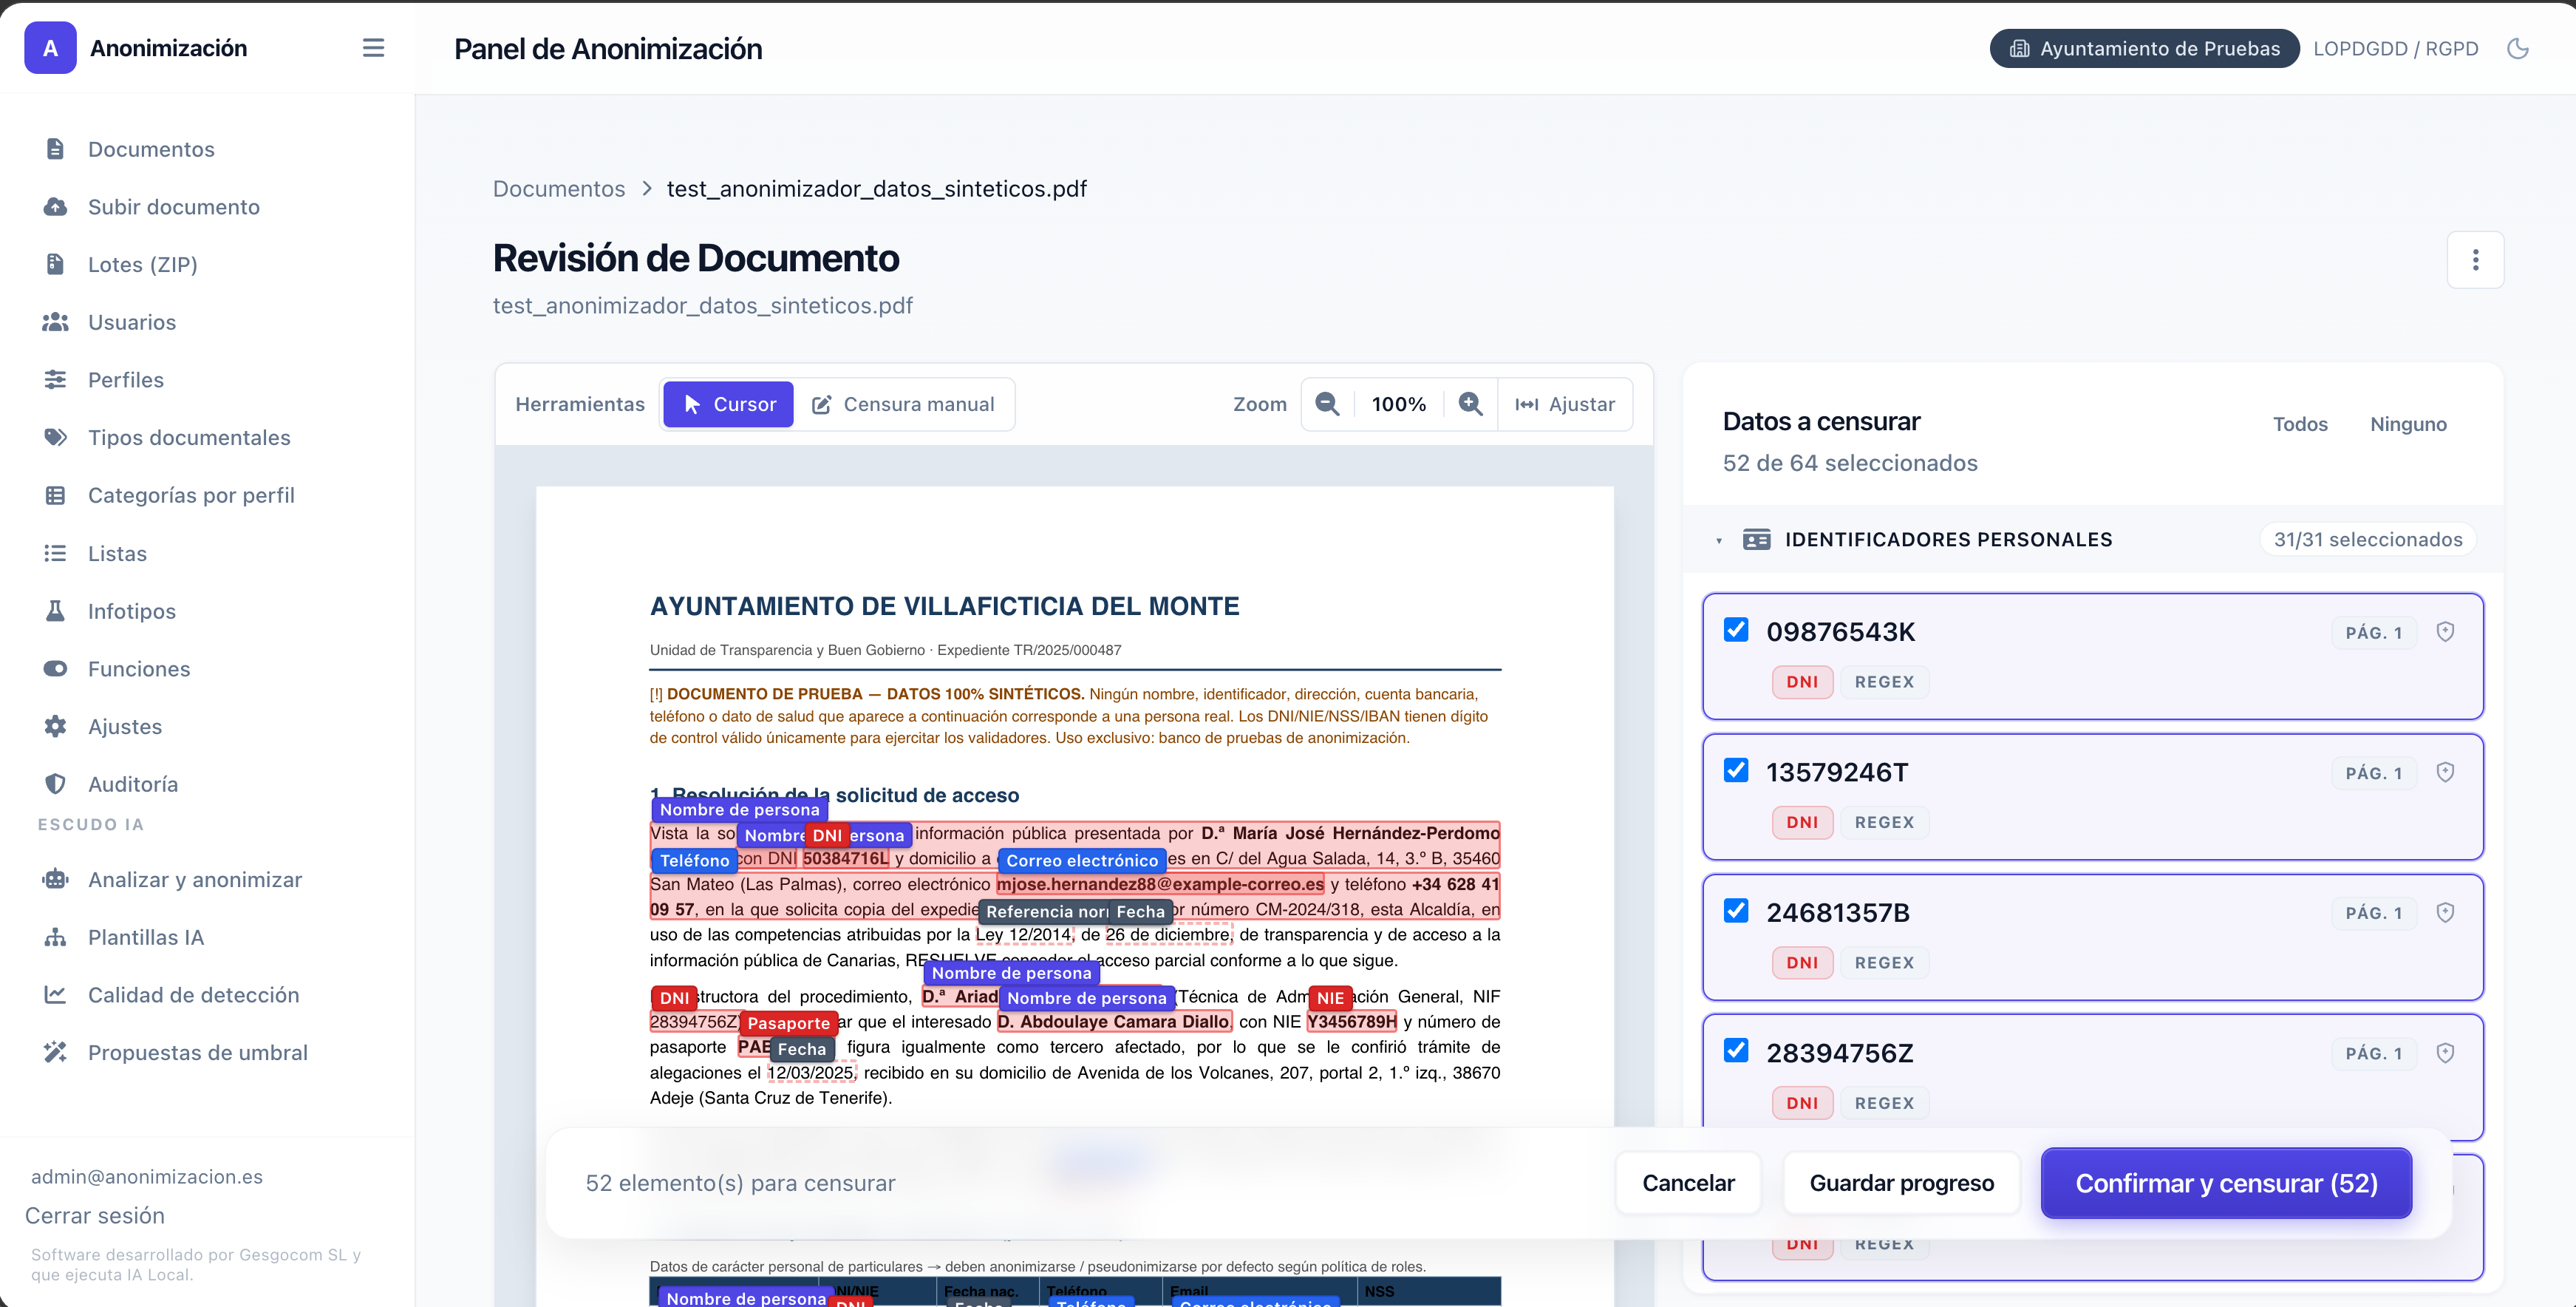Open the three-dot document options menu
2576x1307 pixels.
2475,260
